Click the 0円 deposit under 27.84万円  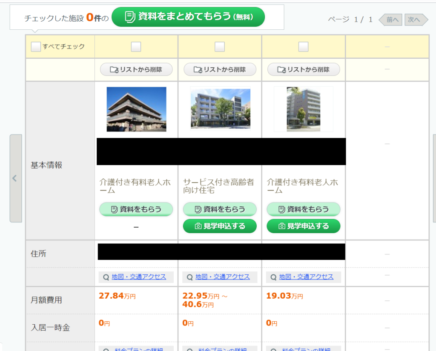[104, 323]
